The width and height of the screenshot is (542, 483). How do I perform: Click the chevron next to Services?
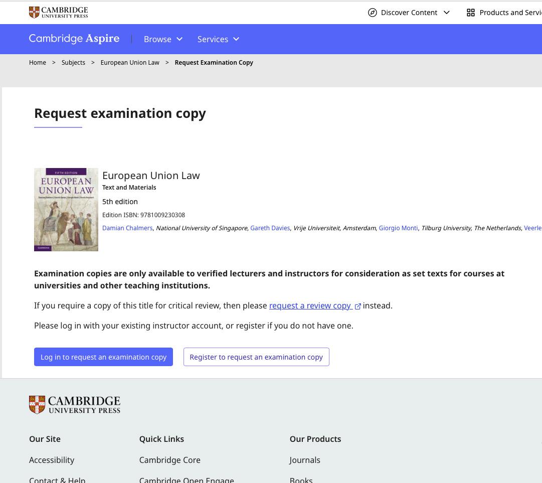pos(236,39)
